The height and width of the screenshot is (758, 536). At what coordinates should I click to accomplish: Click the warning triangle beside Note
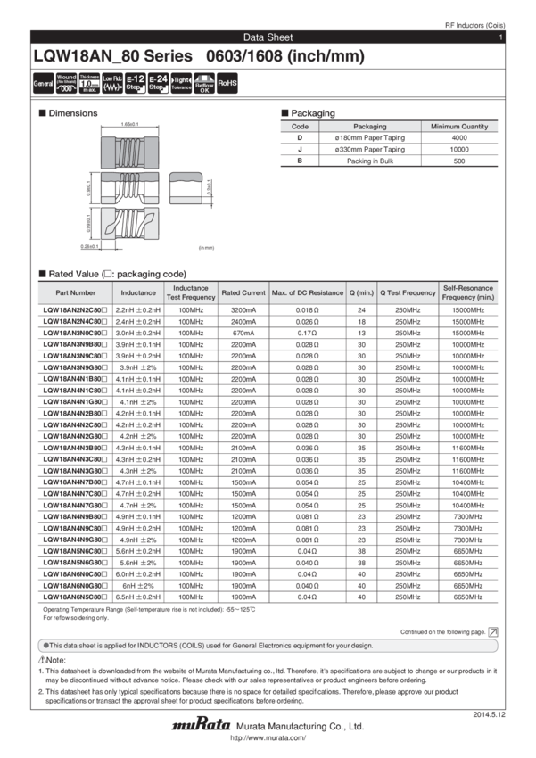pyautogui.click(x=42, y=660)
